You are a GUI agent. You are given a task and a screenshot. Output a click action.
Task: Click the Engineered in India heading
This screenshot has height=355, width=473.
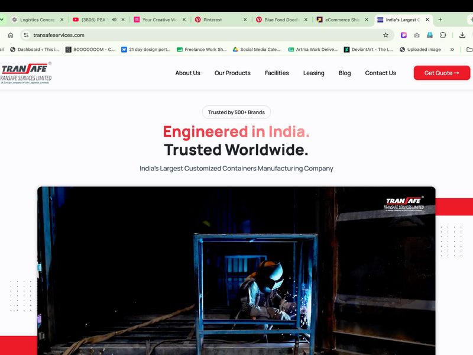tap(236, 131)
